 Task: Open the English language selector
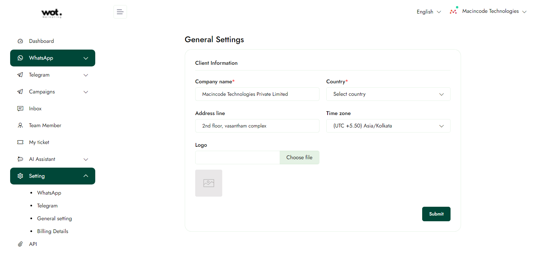coord(429,12)
